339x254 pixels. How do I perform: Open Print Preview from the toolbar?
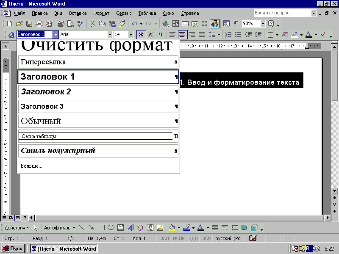click(71, 24)
